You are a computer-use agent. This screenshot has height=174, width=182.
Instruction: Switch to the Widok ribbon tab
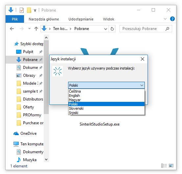point(109,19)
